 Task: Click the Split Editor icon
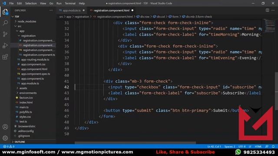point(267,10)
